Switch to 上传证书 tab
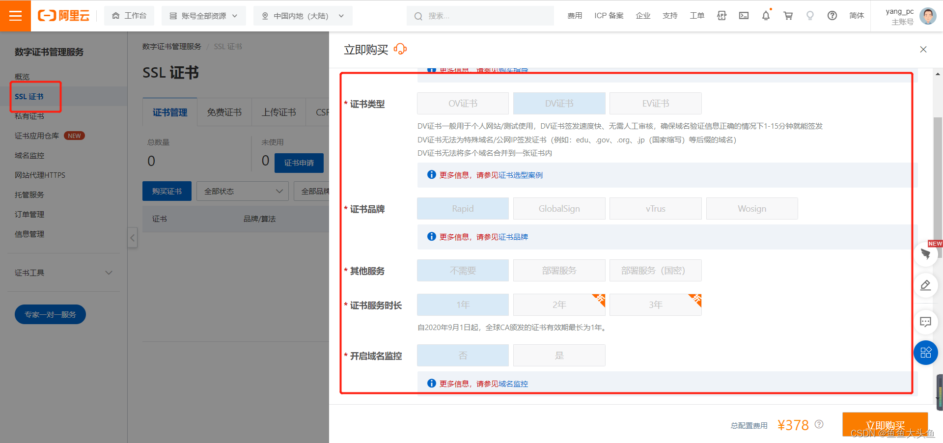The width and height of the screenshot is (943, 443). [x=278, y=112]
